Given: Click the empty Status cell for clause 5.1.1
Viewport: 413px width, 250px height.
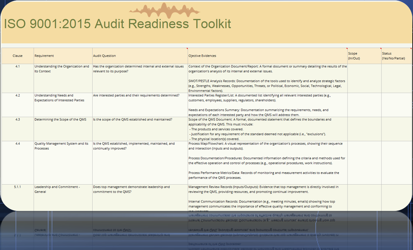Looking at the screenshot, I should tap(396, 197).
